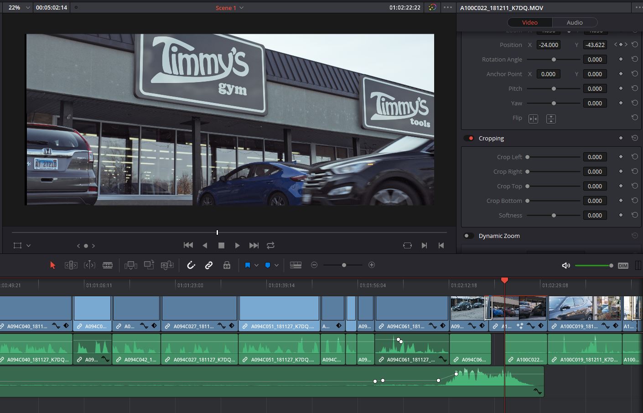Viewport: 643px width, 413px height.
Task: Zoom out timeline with minus button
Action: [x=314, y=265]
